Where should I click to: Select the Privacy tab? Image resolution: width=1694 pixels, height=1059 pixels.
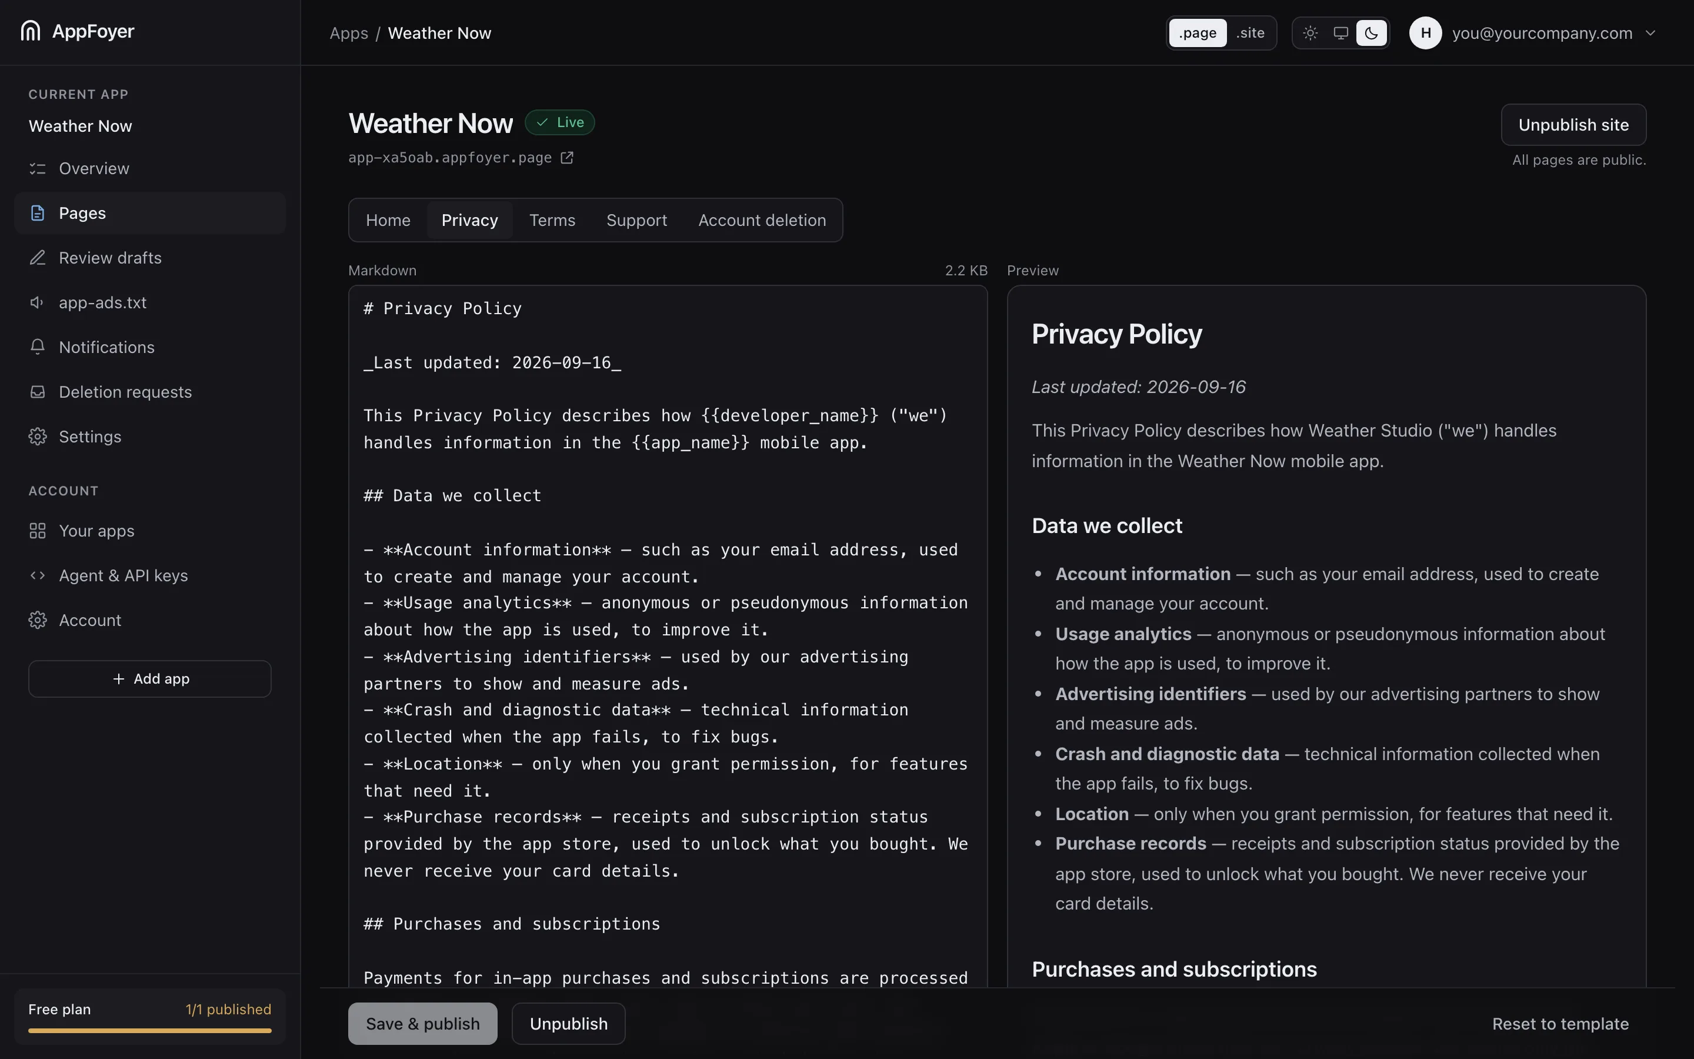click(470, 220)
